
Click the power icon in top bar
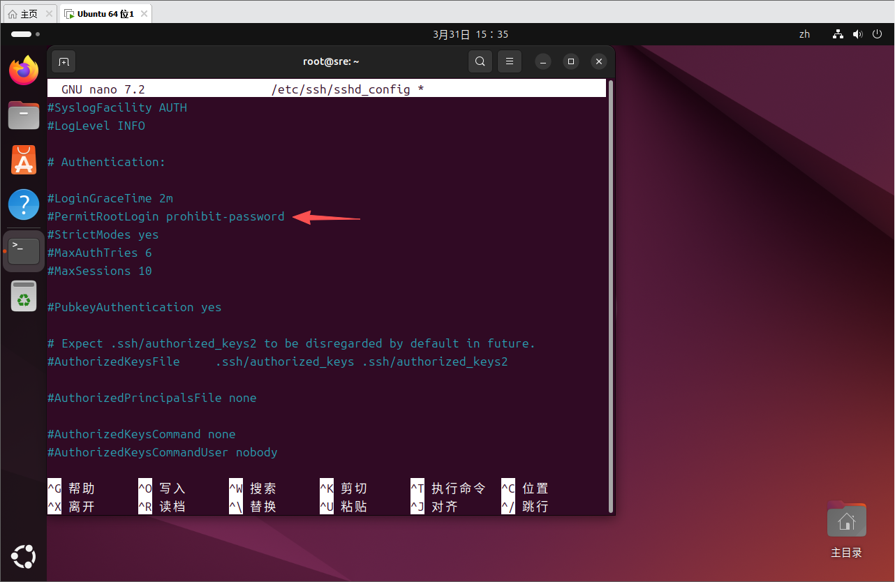878,34
